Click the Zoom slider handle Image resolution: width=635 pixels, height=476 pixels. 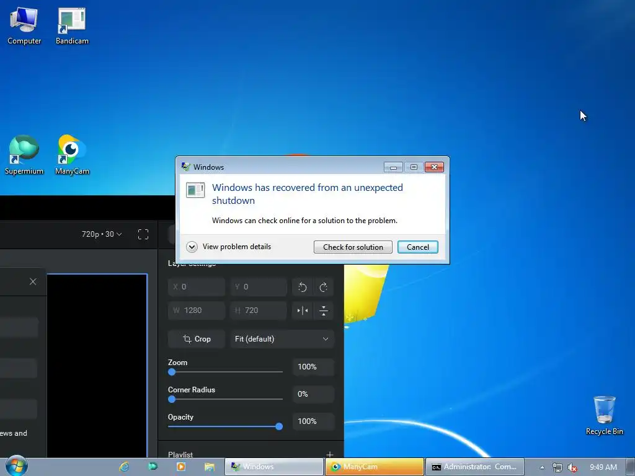172,372
